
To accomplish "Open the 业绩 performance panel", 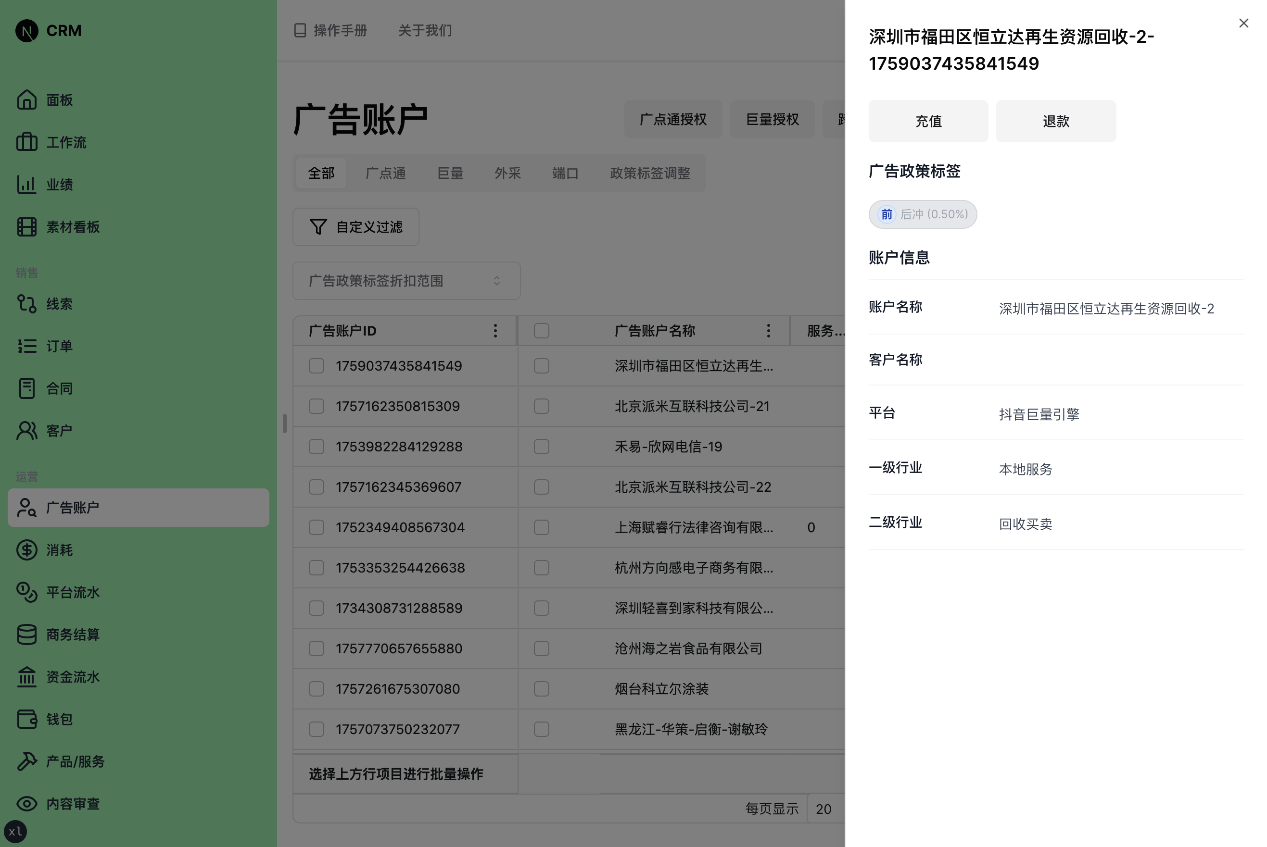I will (x=60, y=184).
